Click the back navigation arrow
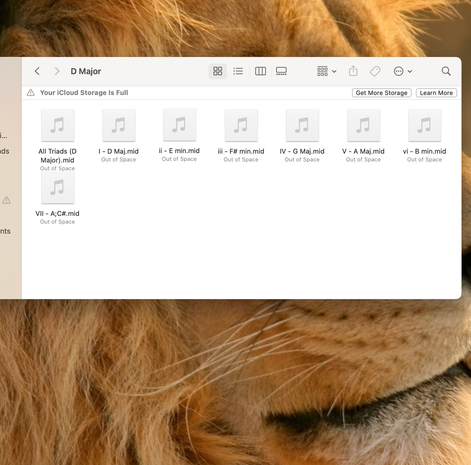Screen dimensions: 471x465 (37, 71)
